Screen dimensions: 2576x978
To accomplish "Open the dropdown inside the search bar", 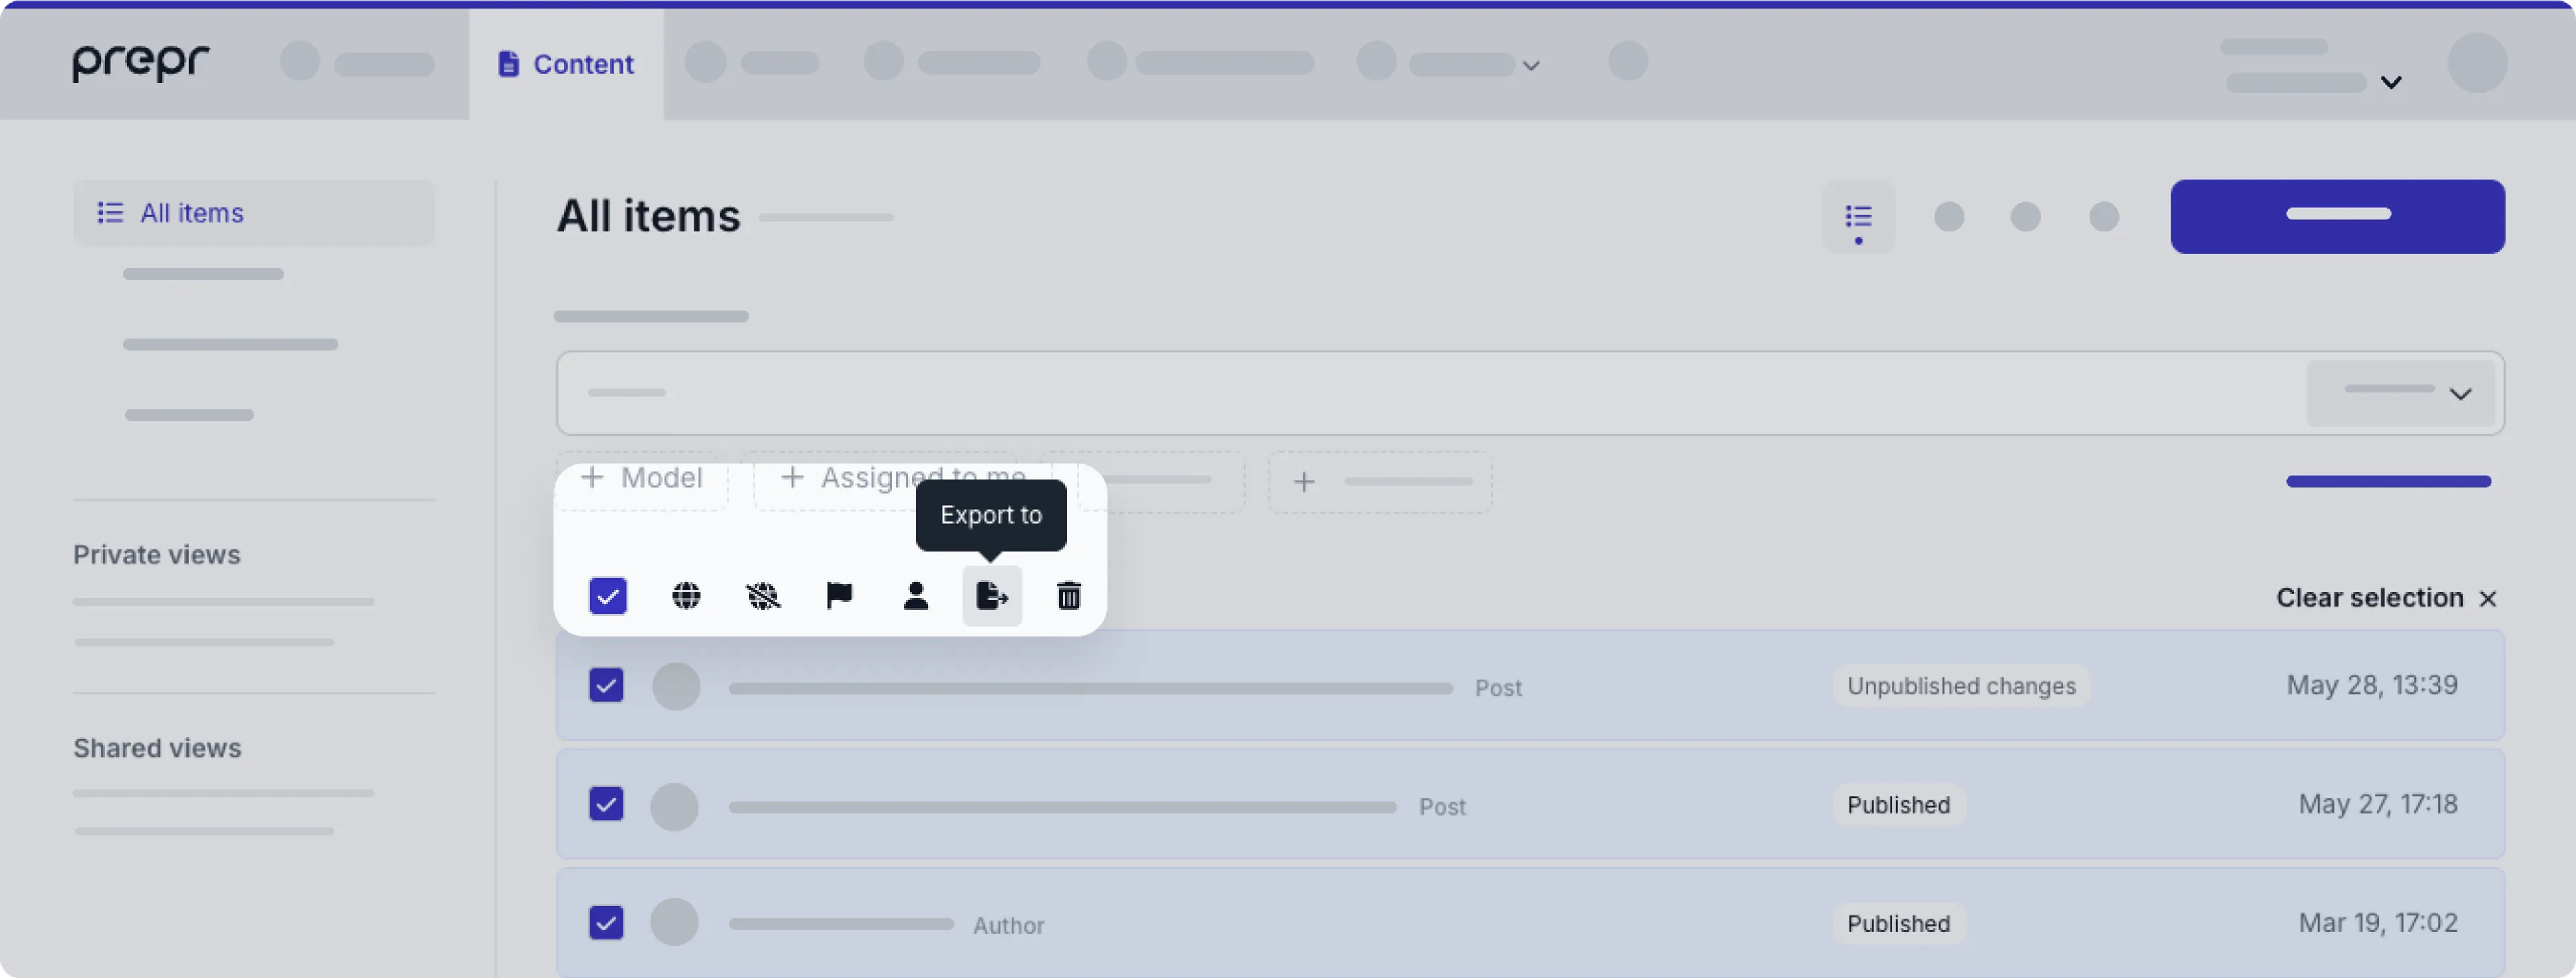I will tap(2400, 393).
